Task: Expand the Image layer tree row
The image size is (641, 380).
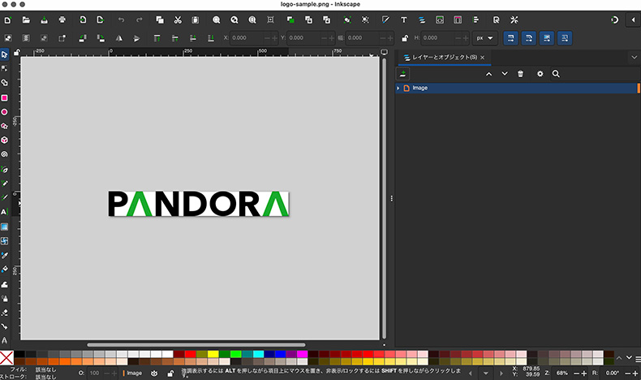Action: 398,88
